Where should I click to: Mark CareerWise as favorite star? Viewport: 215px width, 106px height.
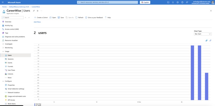point(38,11)
